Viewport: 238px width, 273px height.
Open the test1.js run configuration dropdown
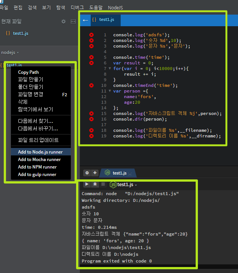point(127,185)
